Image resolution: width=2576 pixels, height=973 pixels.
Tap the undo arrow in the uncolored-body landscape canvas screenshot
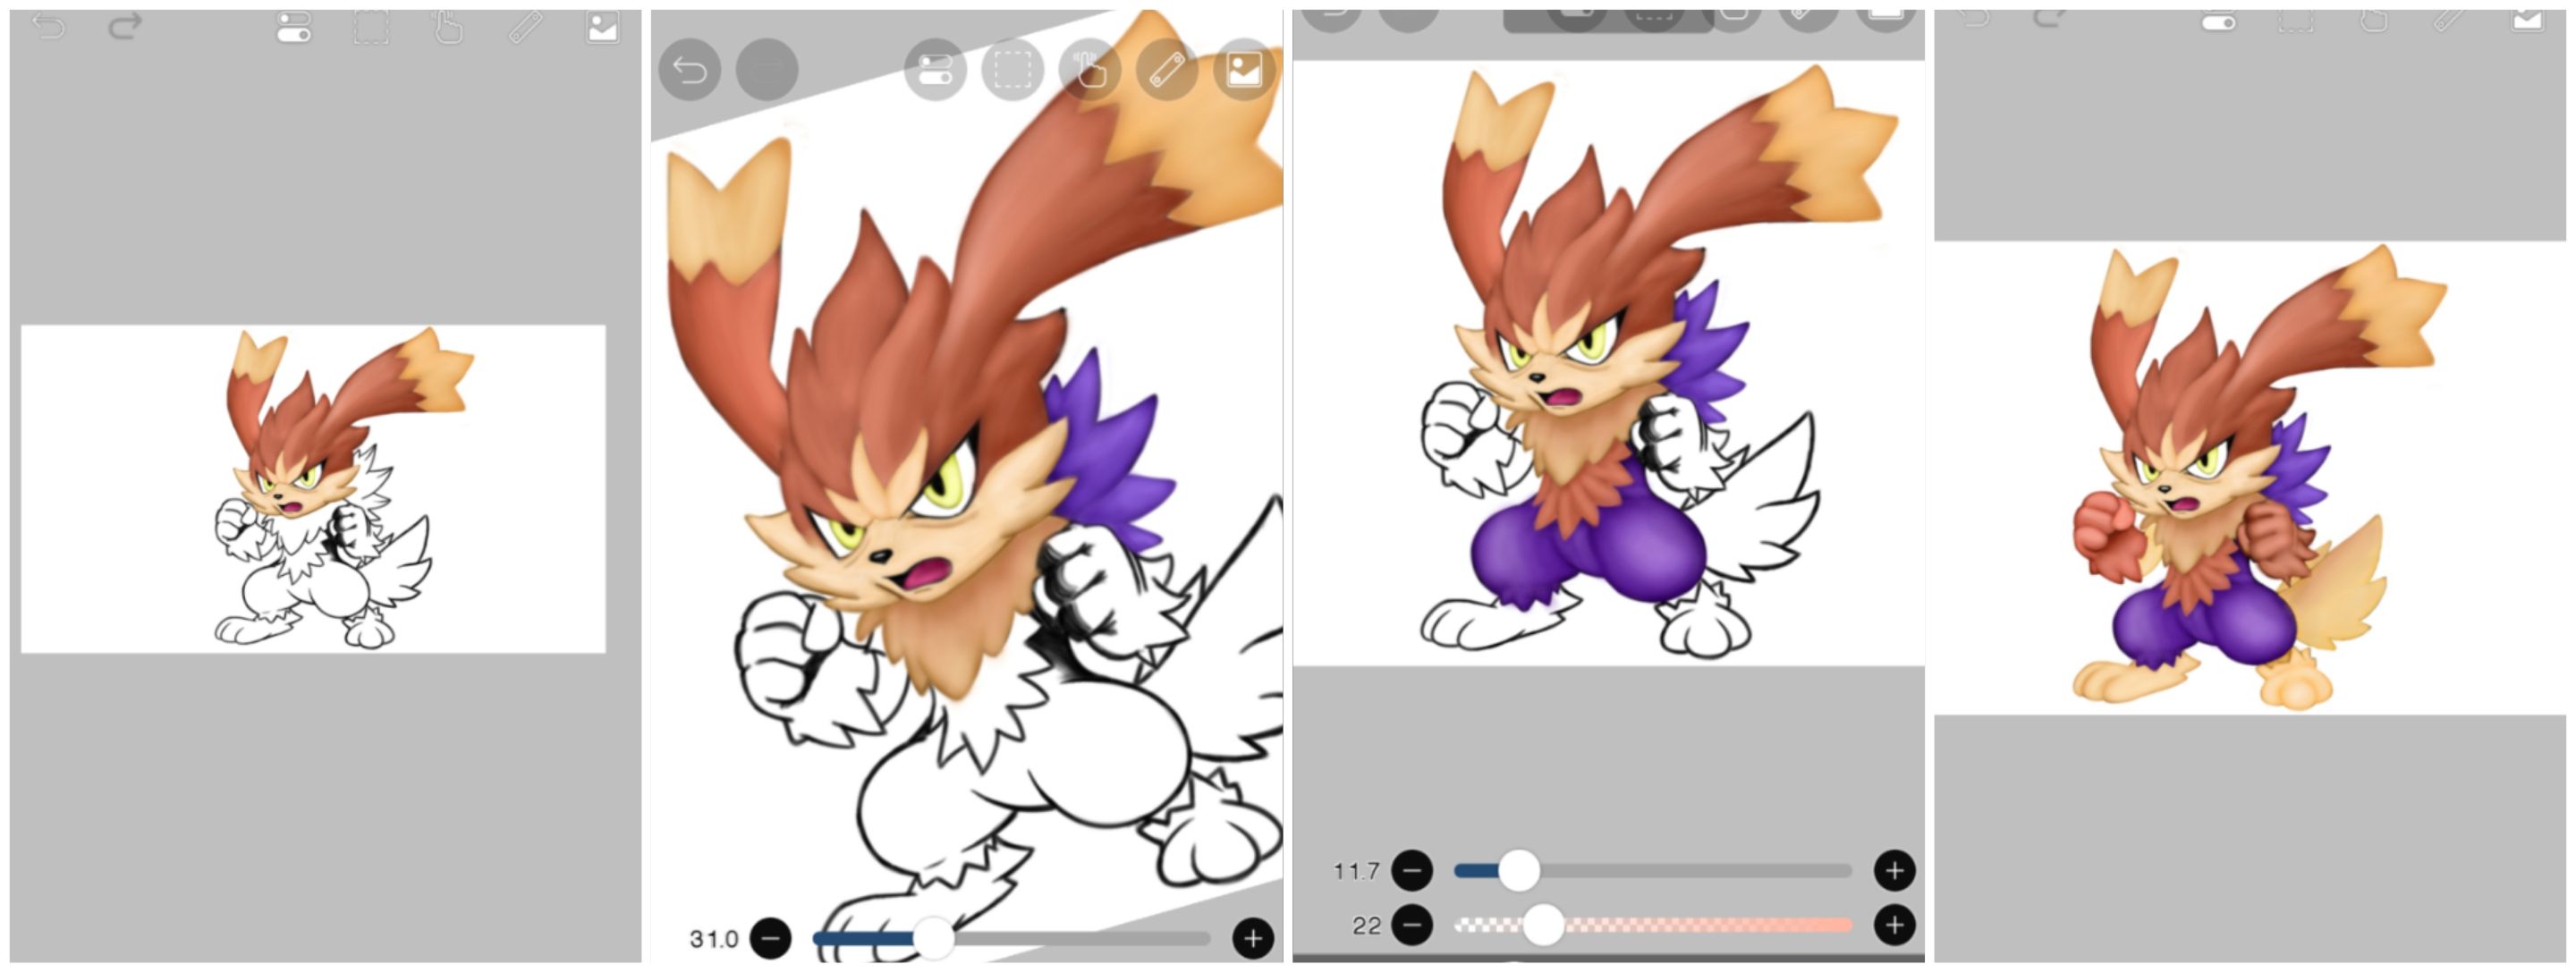(48, 26)
